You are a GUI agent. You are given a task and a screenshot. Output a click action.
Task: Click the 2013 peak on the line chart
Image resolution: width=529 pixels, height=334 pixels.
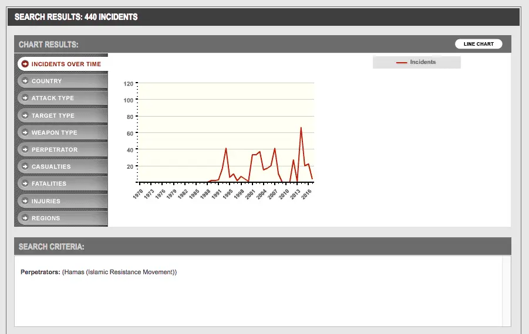[x=301, y=128]
